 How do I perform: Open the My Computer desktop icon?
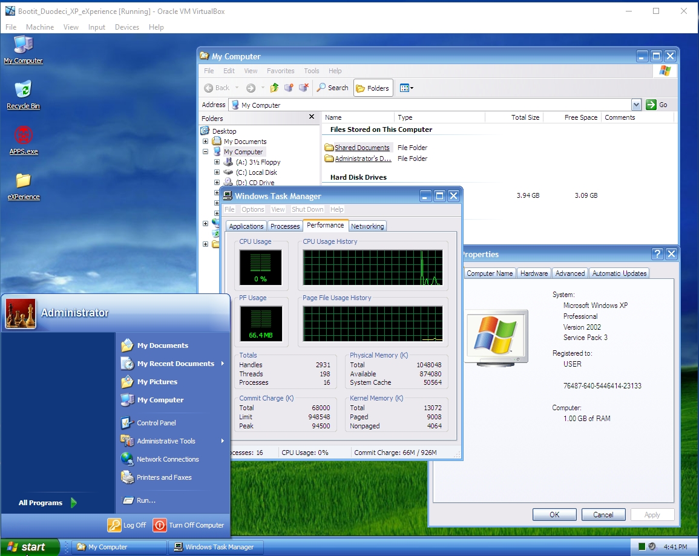(x=23, y=50)
